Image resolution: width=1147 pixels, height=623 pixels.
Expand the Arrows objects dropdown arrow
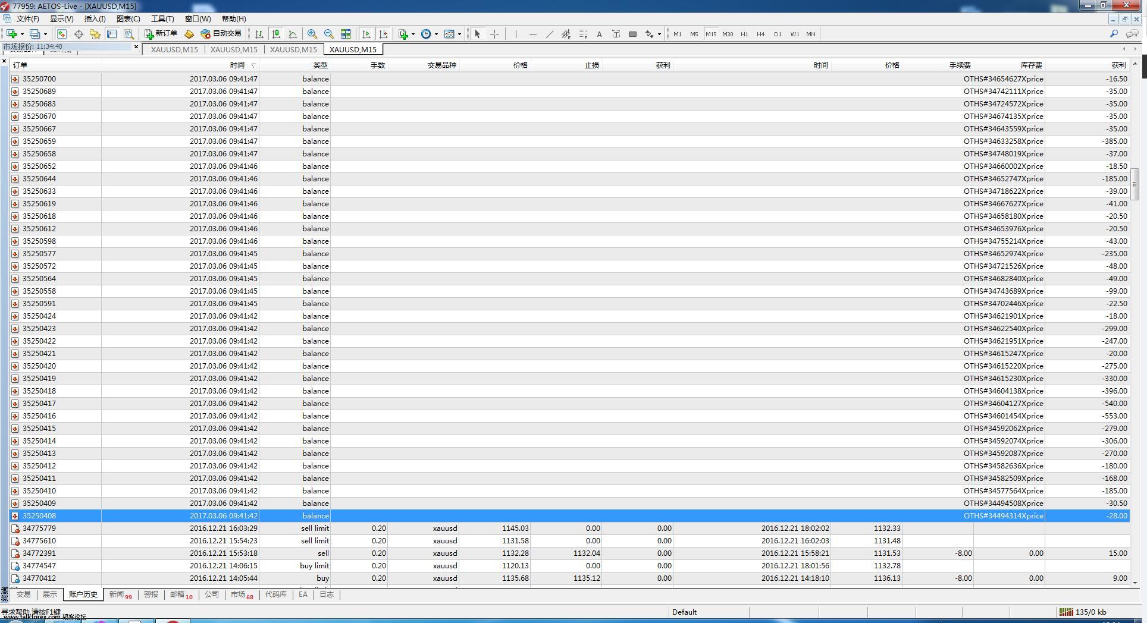659,34
